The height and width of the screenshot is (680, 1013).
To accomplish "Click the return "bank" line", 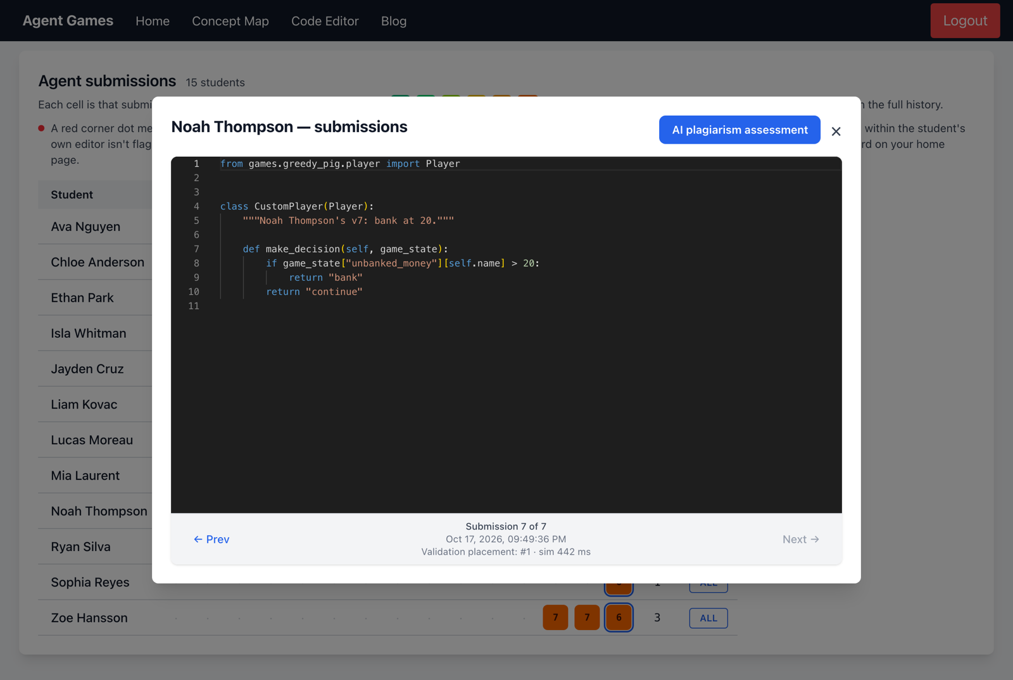I will (x=326, y=278).
